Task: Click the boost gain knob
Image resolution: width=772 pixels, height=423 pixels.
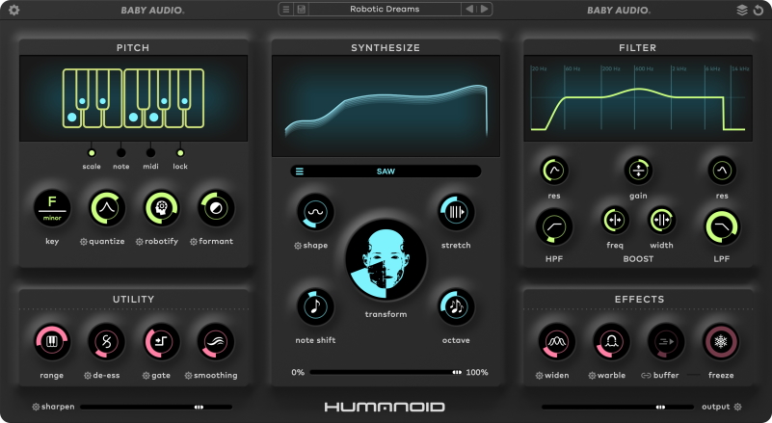Action: click(638, 171)
